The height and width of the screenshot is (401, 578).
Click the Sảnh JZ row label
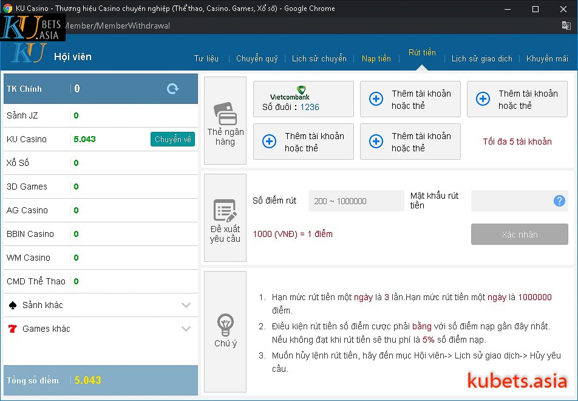point(22,115)
